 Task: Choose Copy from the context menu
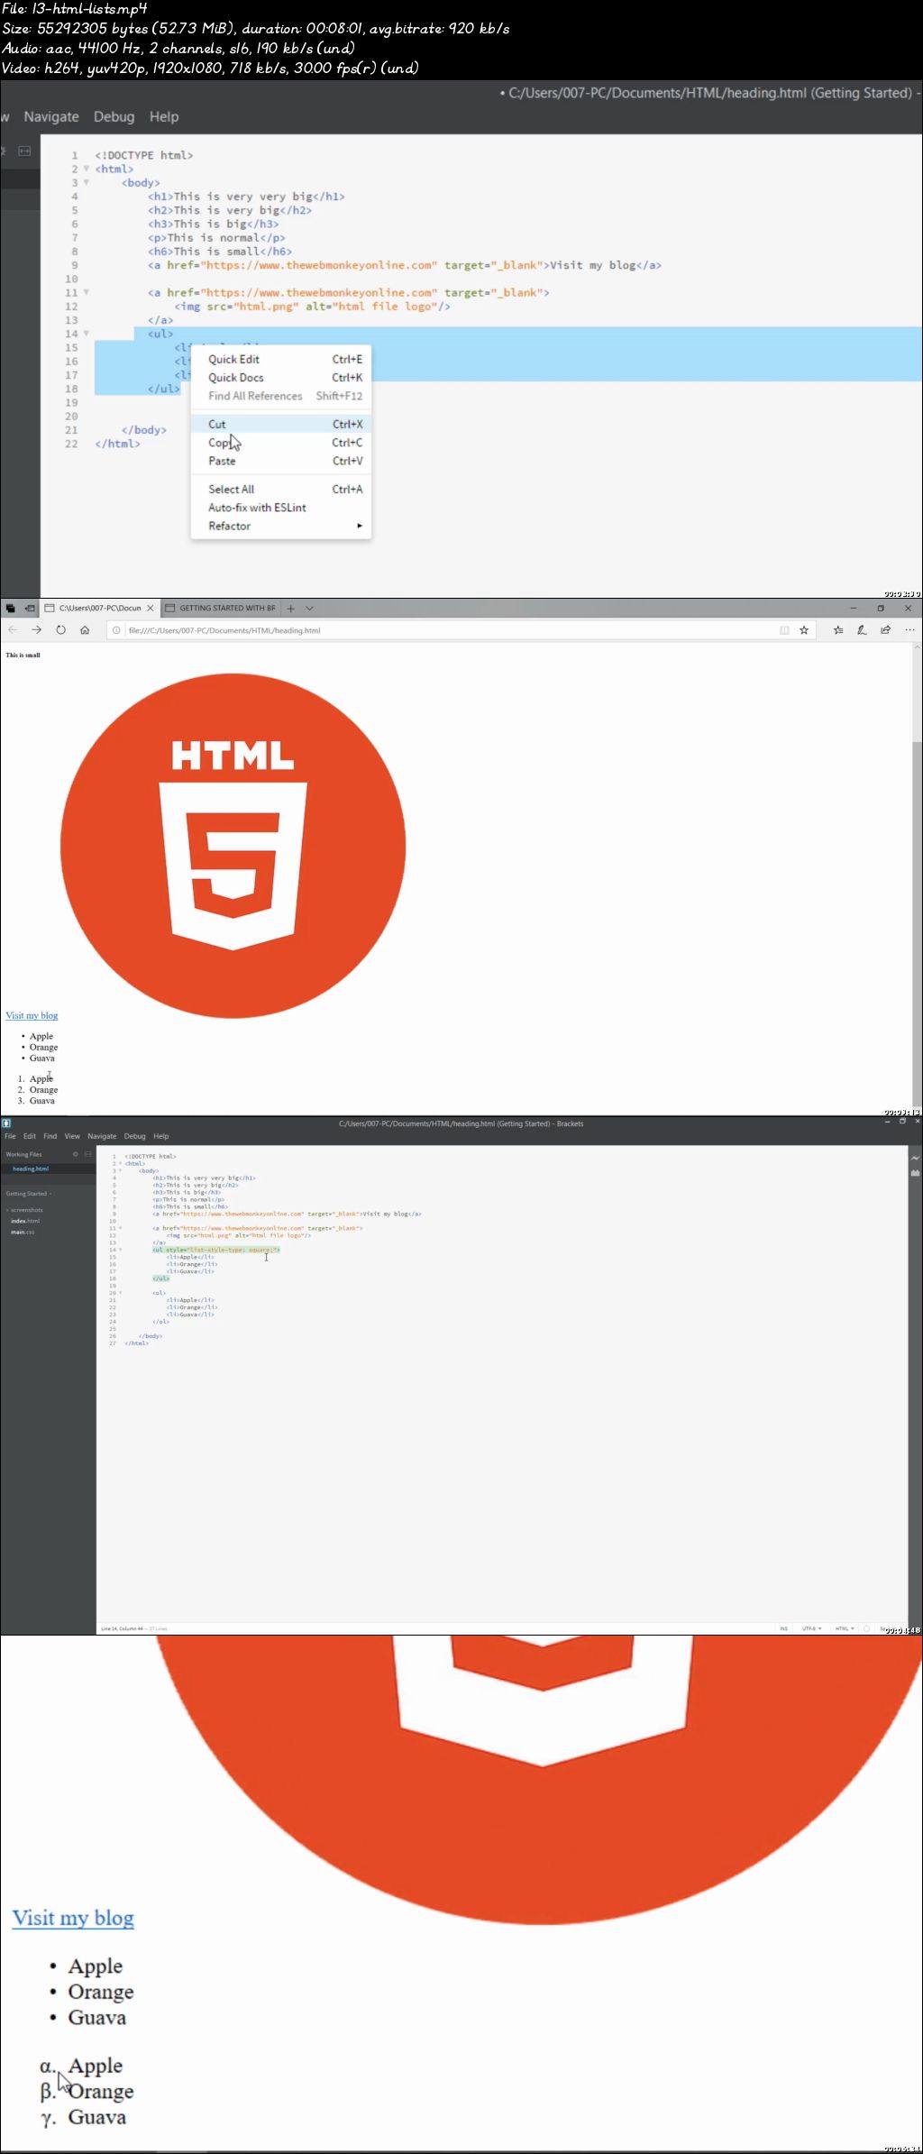click(281, 443)
